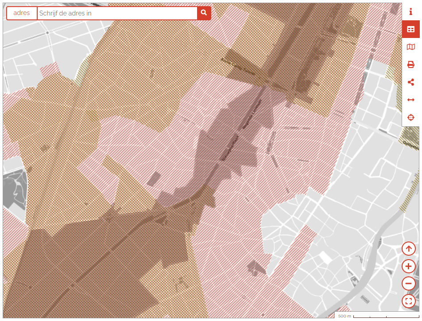Share the map via share icon

coord(410,82)
